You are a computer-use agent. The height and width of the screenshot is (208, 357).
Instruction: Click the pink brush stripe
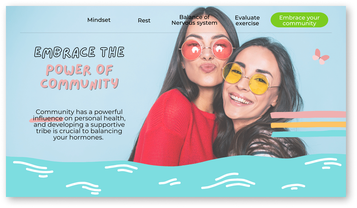coord(308,114)
